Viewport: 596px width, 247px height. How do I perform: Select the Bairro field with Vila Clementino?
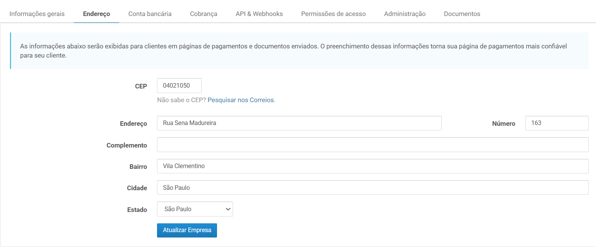372,166
